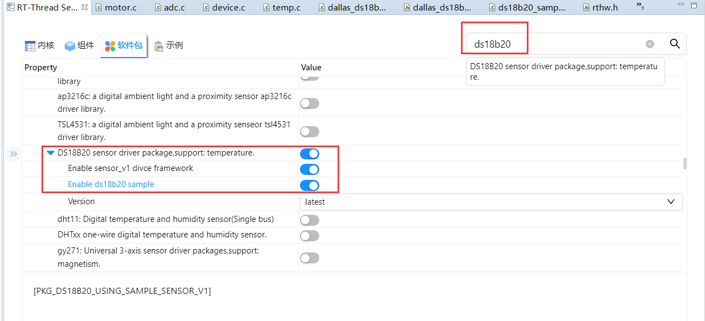
Task: Open the RT-Thread Settings editor tab
Action: (47, 7)
